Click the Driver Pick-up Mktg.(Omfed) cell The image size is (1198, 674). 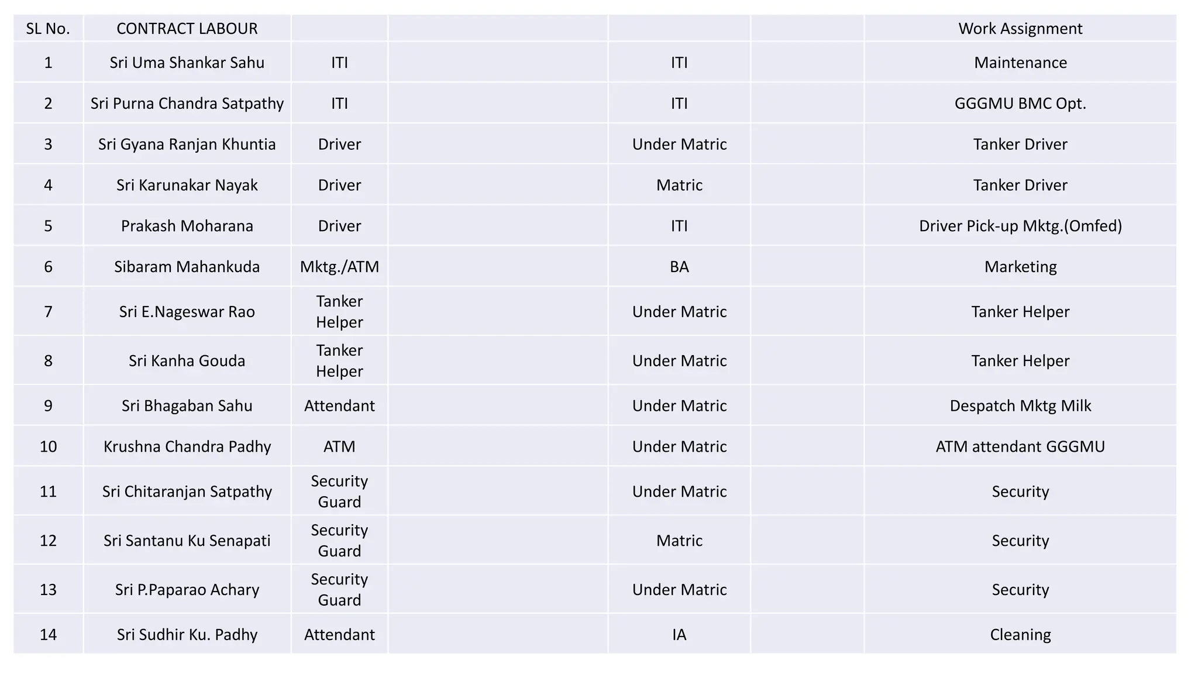[x=1020, y=226]
